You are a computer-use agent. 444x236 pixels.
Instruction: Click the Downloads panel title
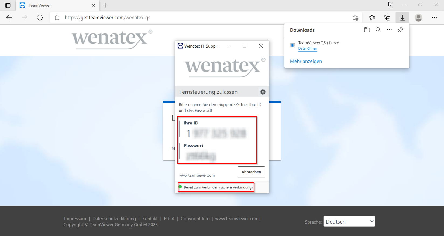point(302,30)
